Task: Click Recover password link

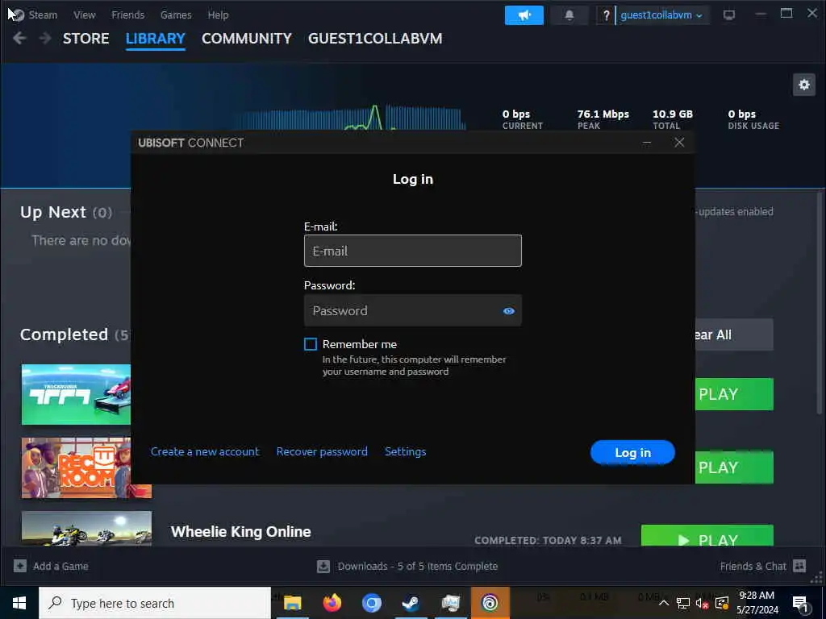Action: click(x=322, y=451)
